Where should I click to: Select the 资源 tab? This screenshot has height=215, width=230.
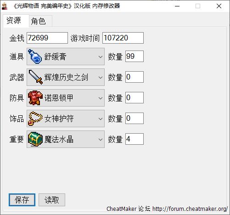click(x=14, y=21)
